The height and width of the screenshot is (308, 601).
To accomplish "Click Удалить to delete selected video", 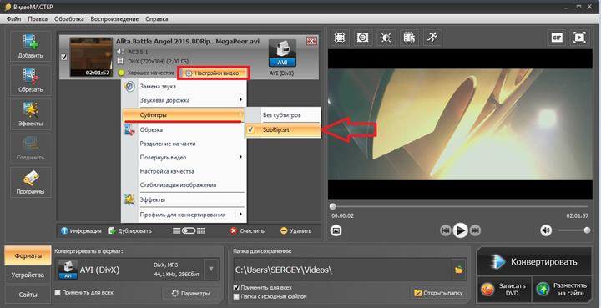I will (x=295, y=230).
